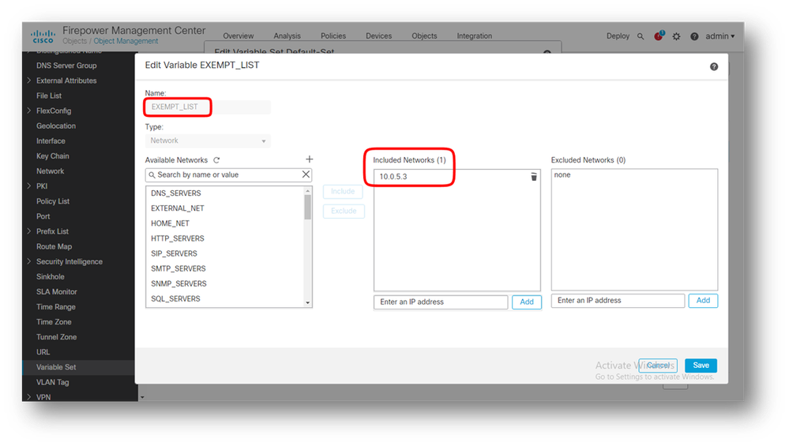Open File List in sidebar
The width and height of the screenshot is (789, 446).
tap(49, 96)
